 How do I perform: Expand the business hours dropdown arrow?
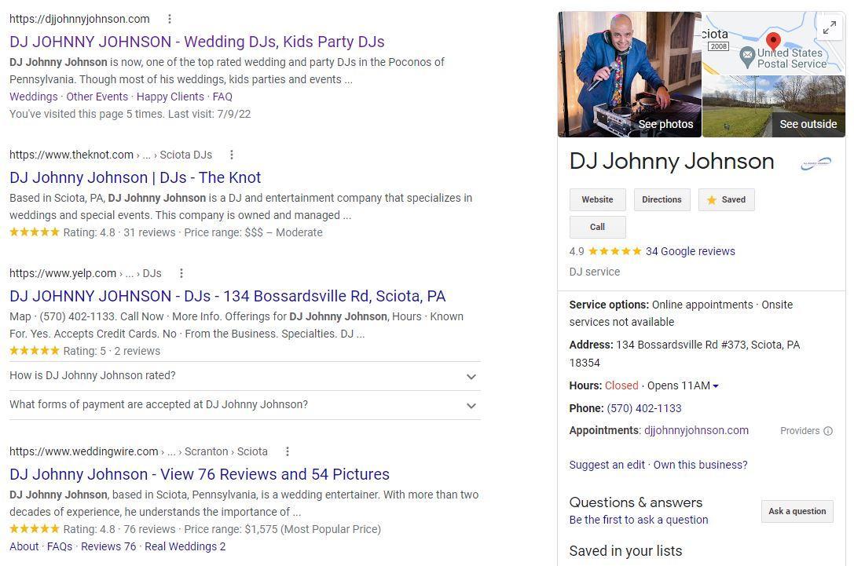(715, 386)
